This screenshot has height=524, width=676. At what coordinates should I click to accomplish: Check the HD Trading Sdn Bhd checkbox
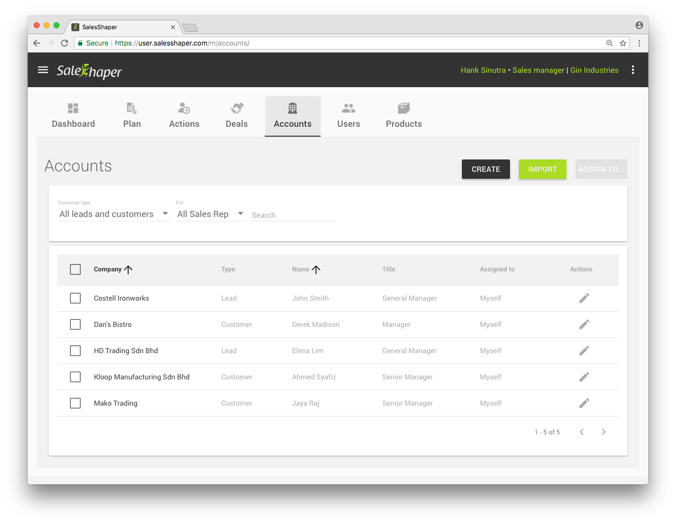point(75,351)
